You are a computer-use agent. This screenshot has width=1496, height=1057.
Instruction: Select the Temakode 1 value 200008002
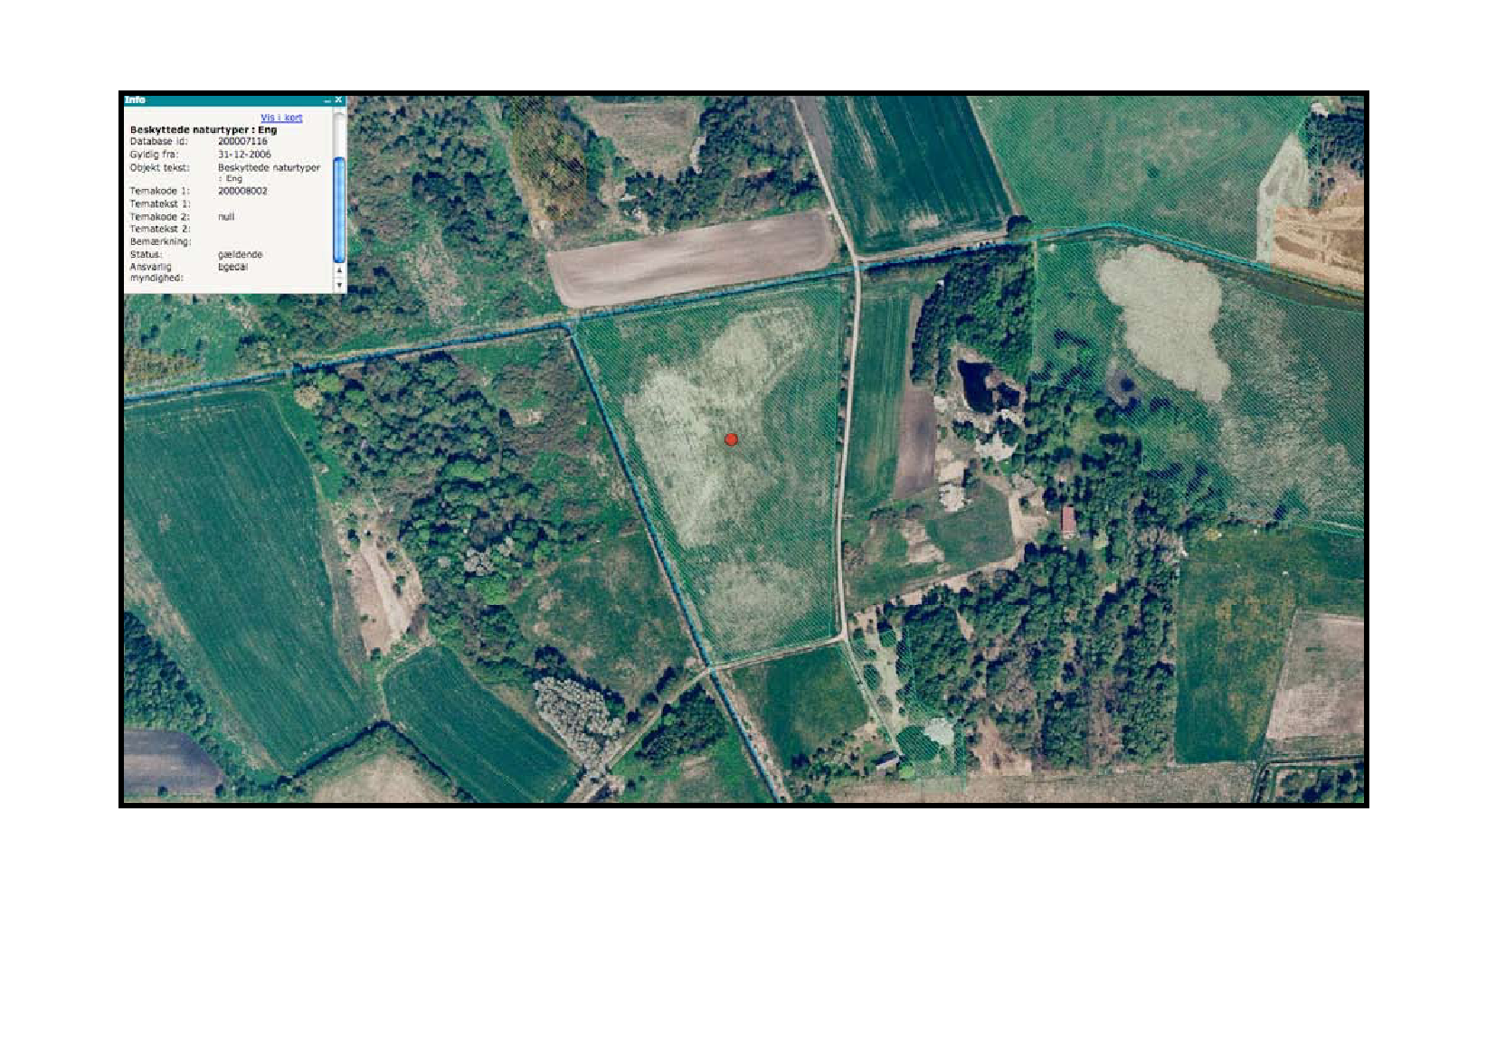[242, 191]
